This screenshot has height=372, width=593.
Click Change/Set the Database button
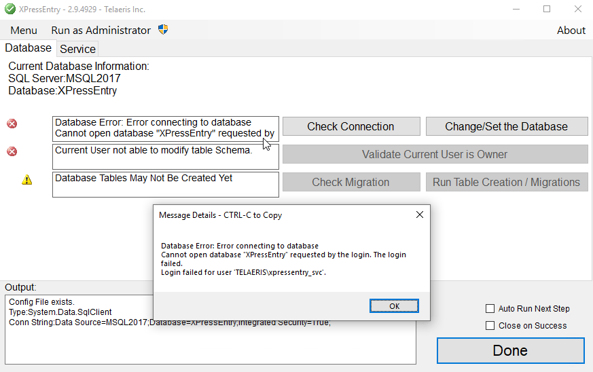tap(507, 126)
